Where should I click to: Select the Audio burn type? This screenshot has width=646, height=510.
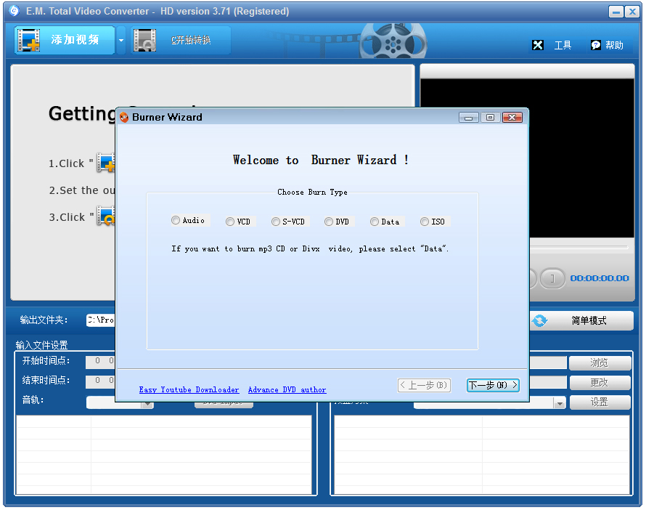tap(175, 220)
